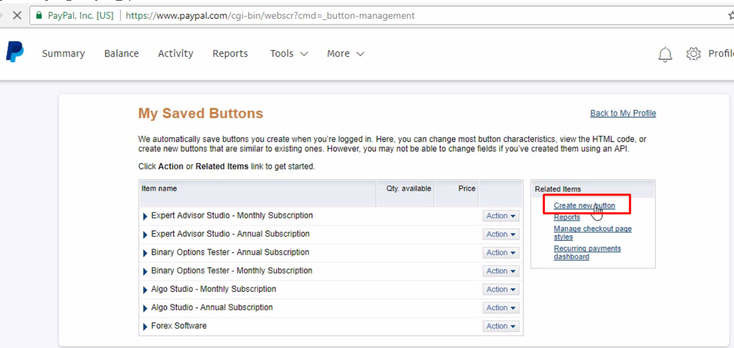Expand Algo Studio - Monthly Subscription row

tap(145, 290)
